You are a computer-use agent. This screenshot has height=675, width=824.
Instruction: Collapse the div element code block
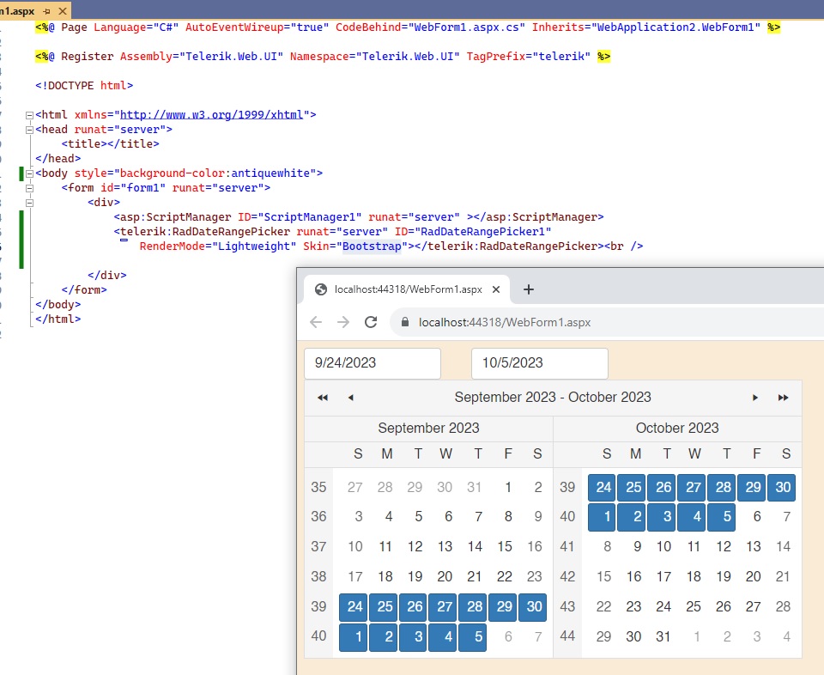click(30, 203)
